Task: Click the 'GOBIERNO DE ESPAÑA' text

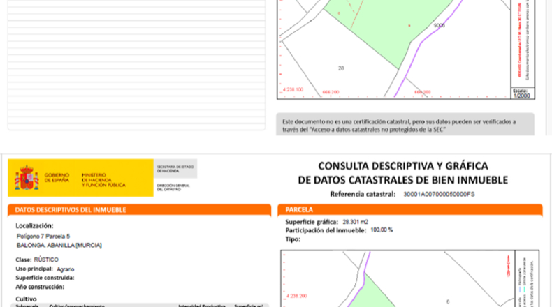Action: [57, 177]
